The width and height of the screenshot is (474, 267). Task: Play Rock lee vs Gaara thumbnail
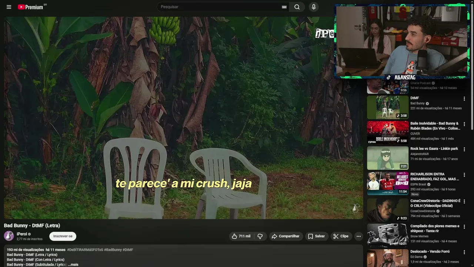388,158
